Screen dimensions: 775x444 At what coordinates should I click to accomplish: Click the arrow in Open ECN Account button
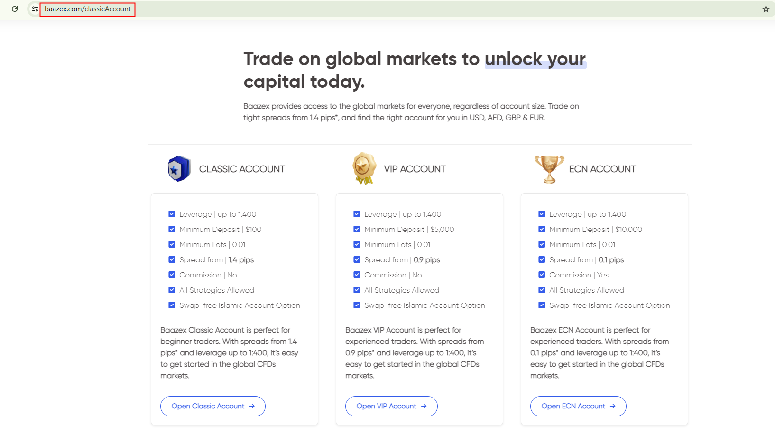tap(613, 407)
